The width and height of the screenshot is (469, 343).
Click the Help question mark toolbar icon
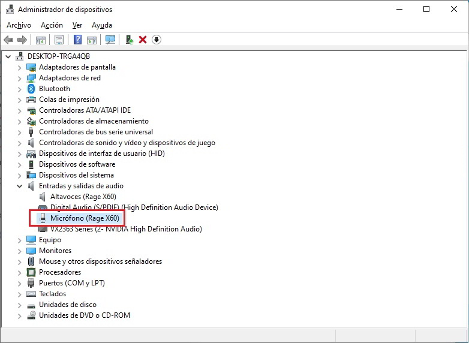pyautogui.click(x=77, y=40)
